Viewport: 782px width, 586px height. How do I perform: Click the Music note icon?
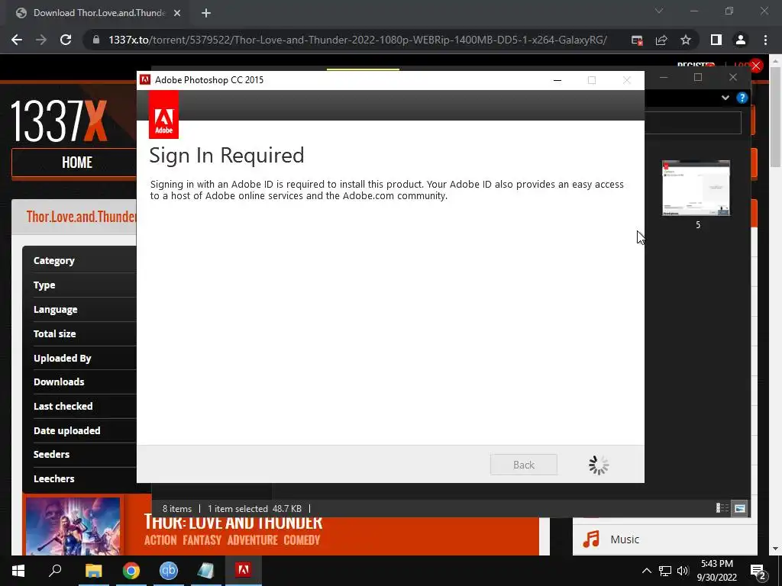click(591, 539)
